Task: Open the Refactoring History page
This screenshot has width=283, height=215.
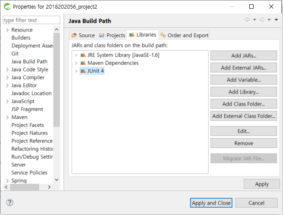Action: pos(32,149)
